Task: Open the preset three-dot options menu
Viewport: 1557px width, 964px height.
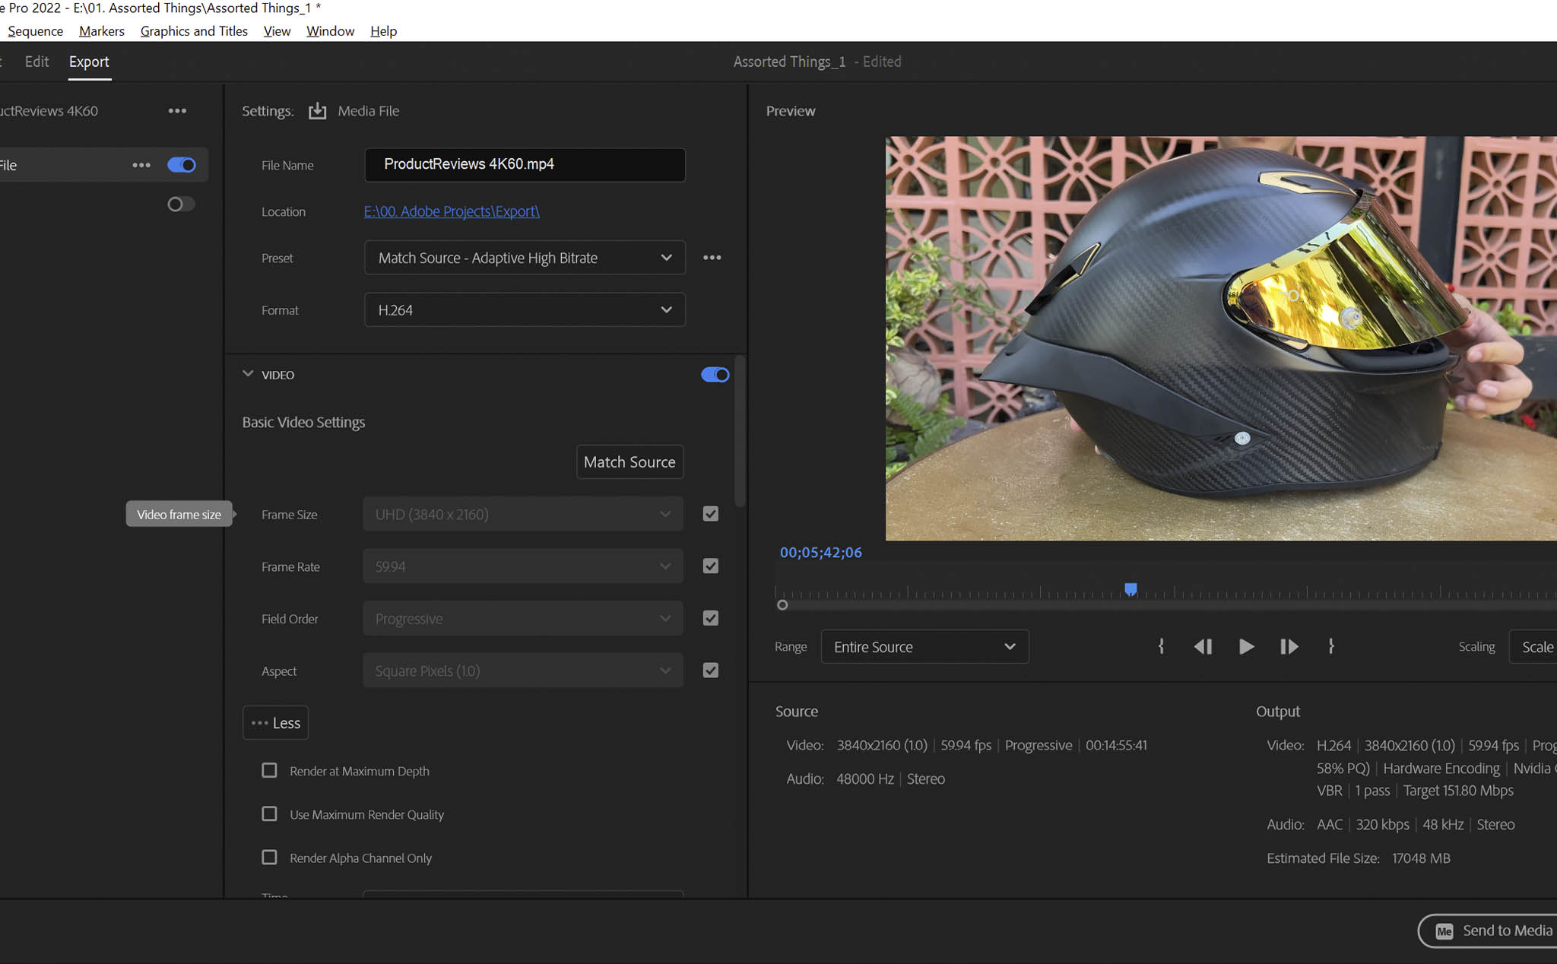Action: pyautogui.click(x=712, y=258)
